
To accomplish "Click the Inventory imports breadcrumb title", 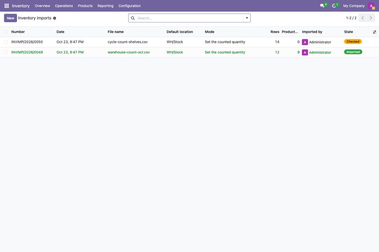I will pos(34,18).
